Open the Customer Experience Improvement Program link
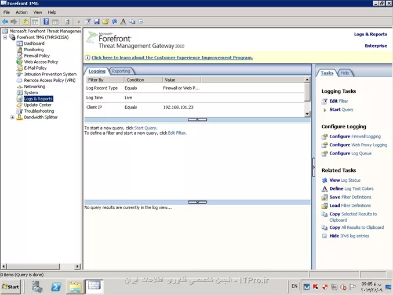Screen dimensions: 393x295 tap(172, 57)
